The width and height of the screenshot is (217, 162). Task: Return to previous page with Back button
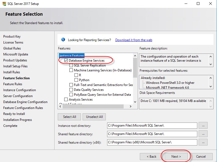coord(151,156)
